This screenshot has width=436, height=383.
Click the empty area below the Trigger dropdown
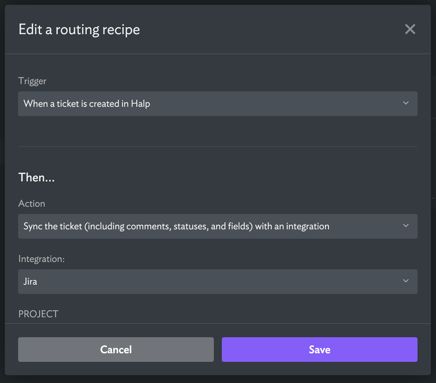click(218, 131)
